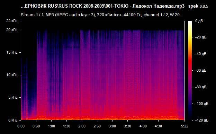Viewport: 216px width, 134px height.
Task: Click the '15 кГц' frequency axis label
Action: pyautogui.click(x=12, y=52)
